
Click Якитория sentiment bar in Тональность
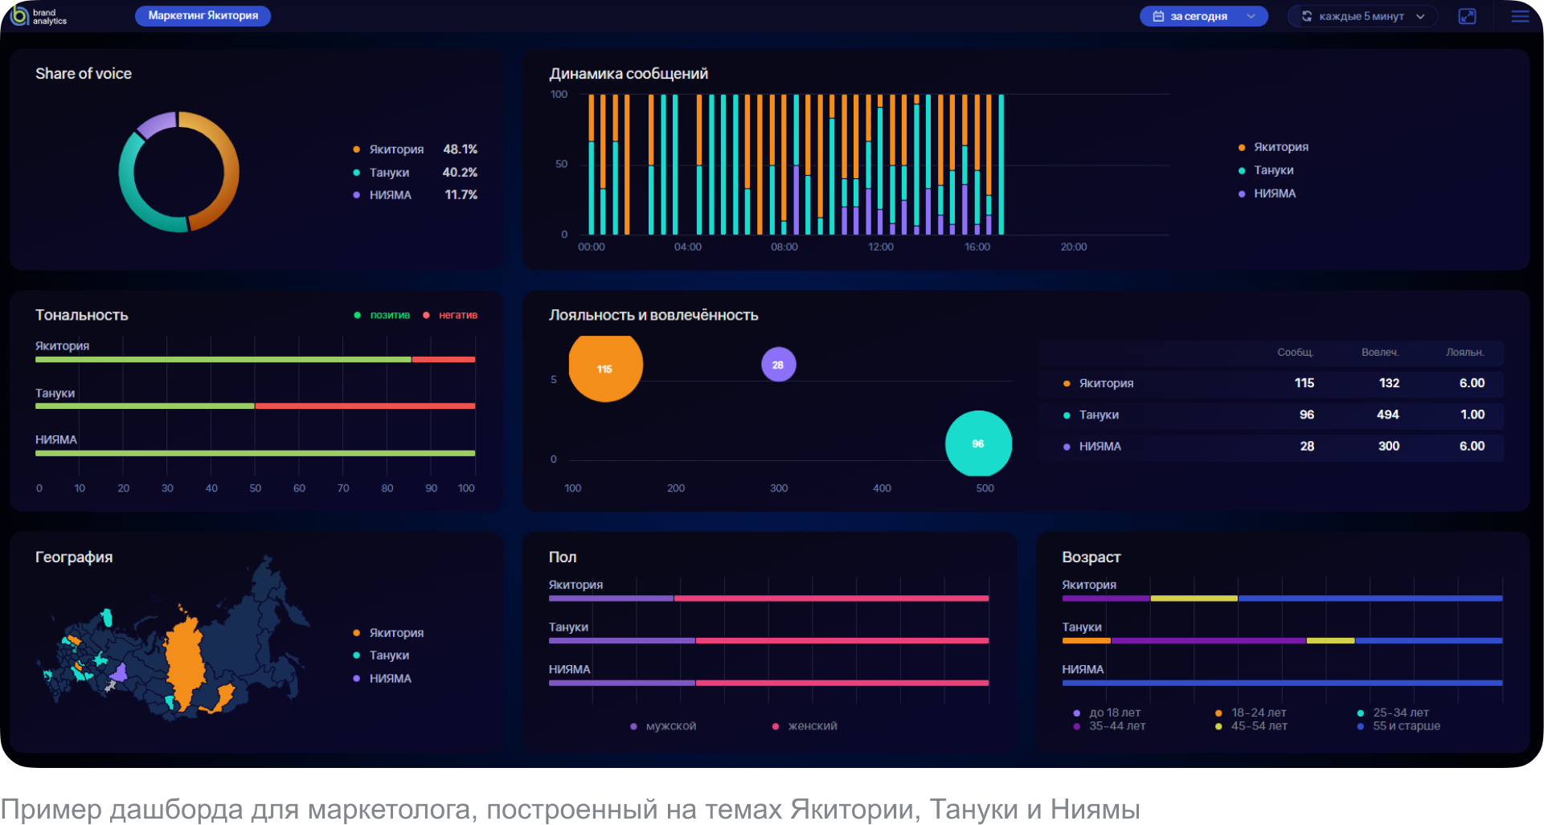click(x=255, y=359)
